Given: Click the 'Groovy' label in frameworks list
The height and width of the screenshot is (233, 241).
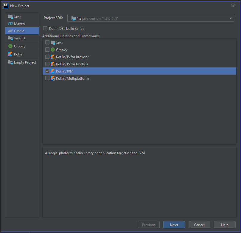Looking at the screenshot, I should [x=62, y=50].
